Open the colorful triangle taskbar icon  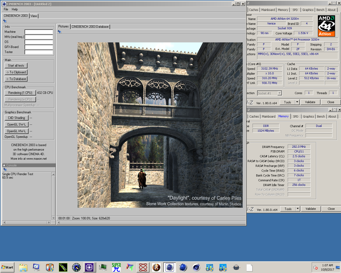click(x=130, y=267)
